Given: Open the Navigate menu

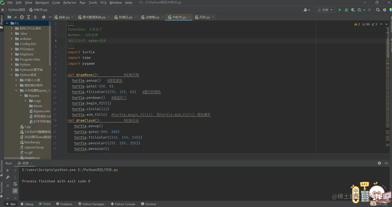Looking at the screenshot, I should pos(42,3).
